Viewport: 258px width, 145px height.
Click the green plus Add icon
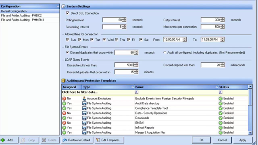(3, 140)
